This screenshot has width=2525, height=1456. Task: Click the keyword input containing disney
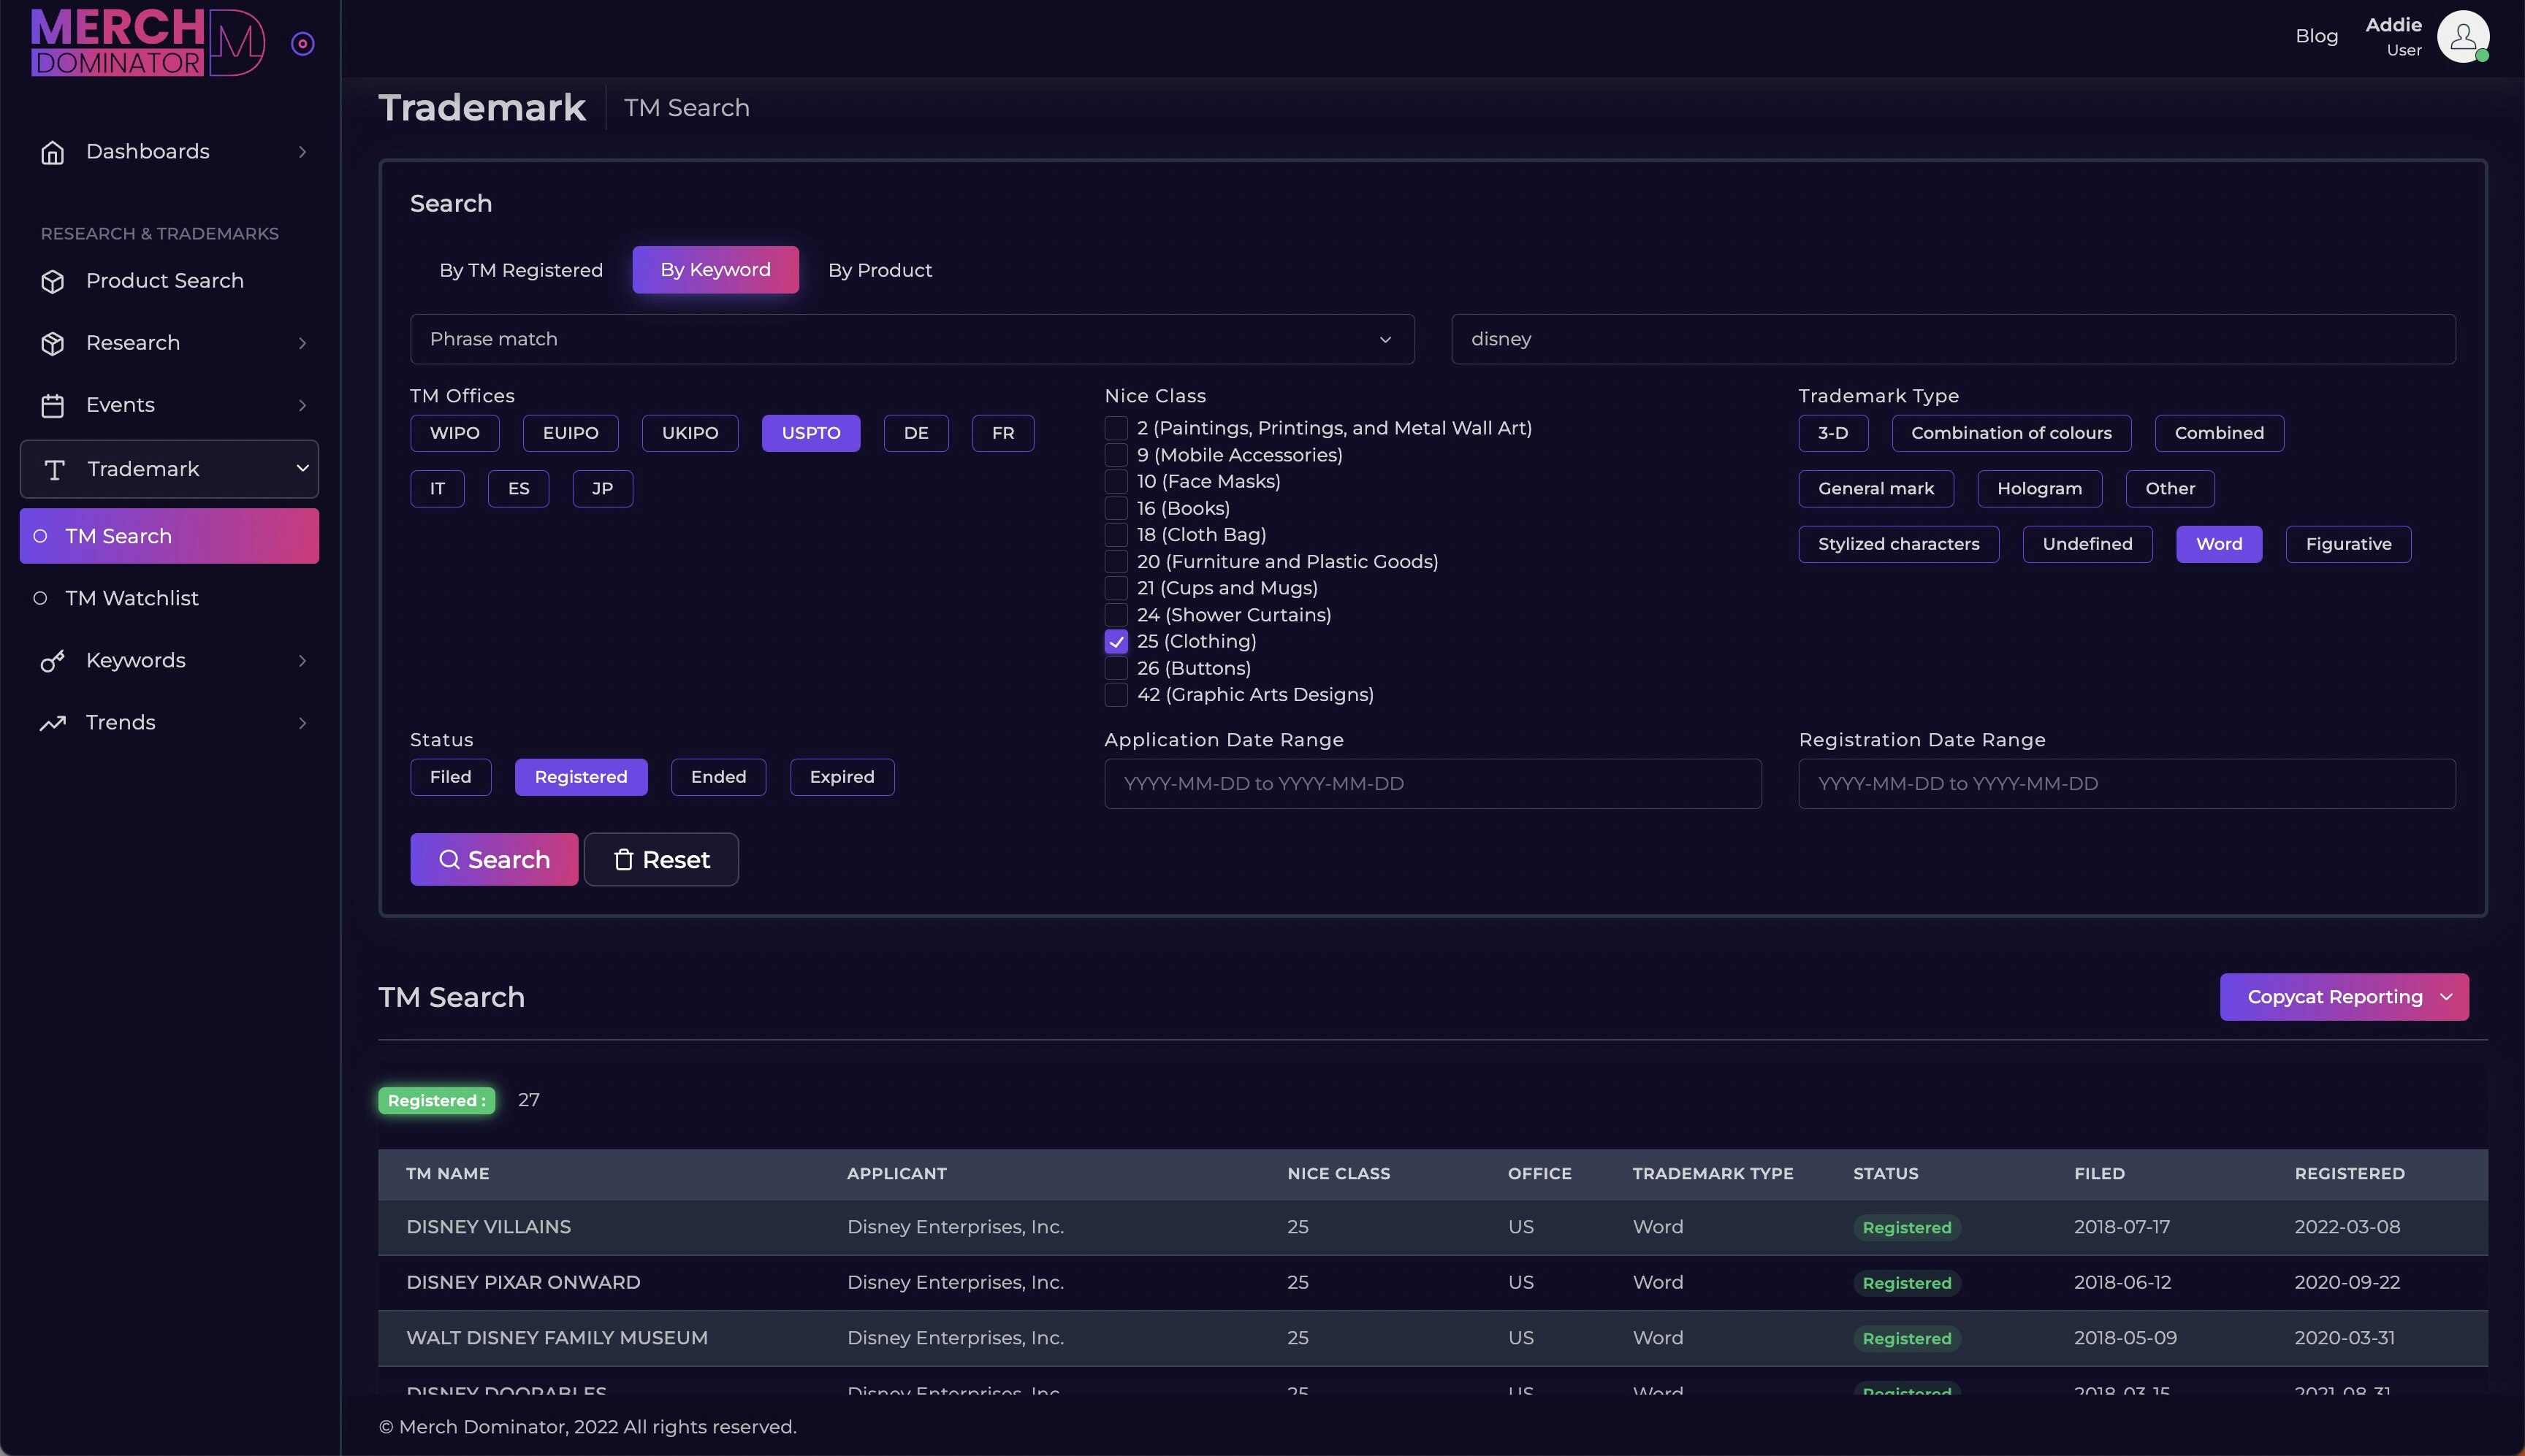(x=1953, y=339)
